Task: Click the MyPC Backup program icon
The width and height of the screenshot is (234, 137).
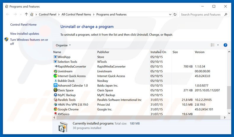Action: 55,95
